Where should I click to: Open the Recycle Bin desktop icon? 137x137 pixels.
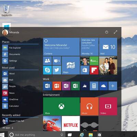(7, 10)
